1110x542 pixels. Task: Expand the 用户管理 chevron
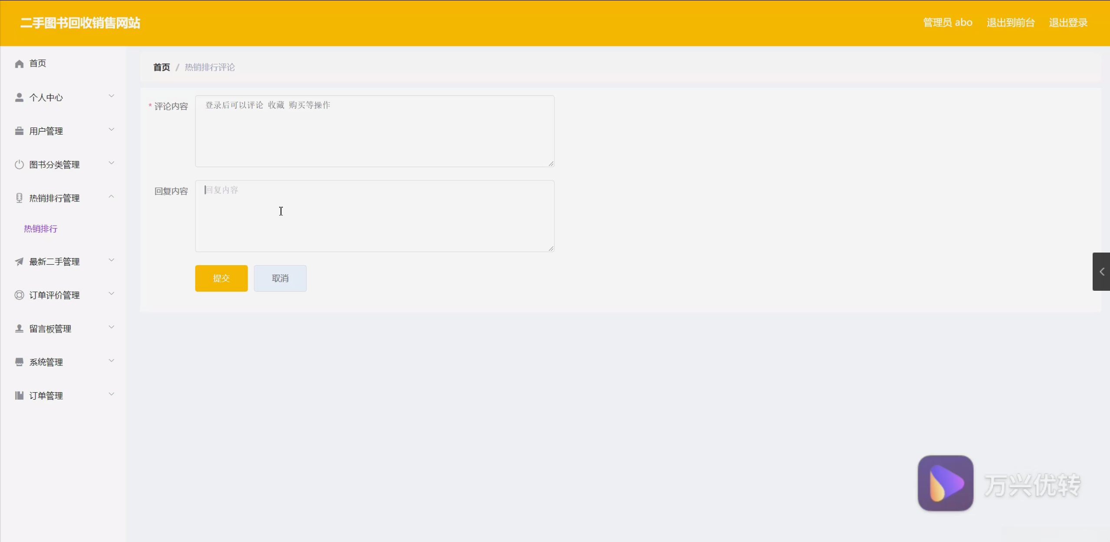point(111,129)
